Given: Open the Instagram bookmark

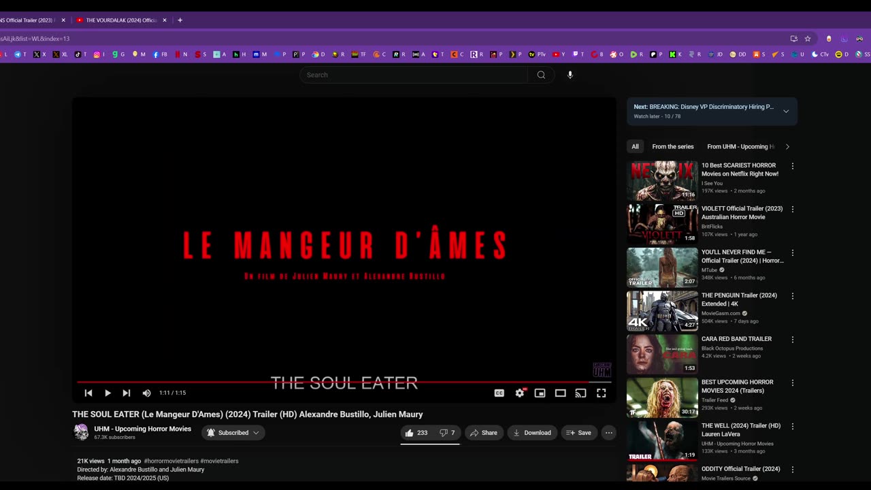Looking at the screenshot, I should pyautogui.click(x=99, y=54).
